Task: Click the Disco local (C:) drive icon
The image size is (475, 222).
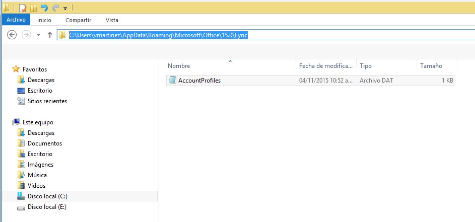Action: click(21, 196)
